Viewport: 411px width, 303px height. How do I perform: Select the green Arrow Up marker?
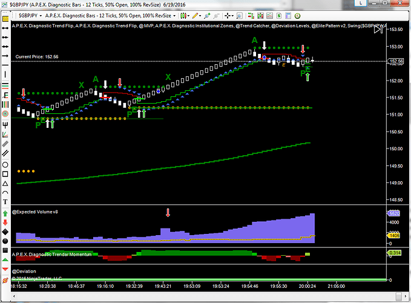pyautogui.click(x=5, y=213)
